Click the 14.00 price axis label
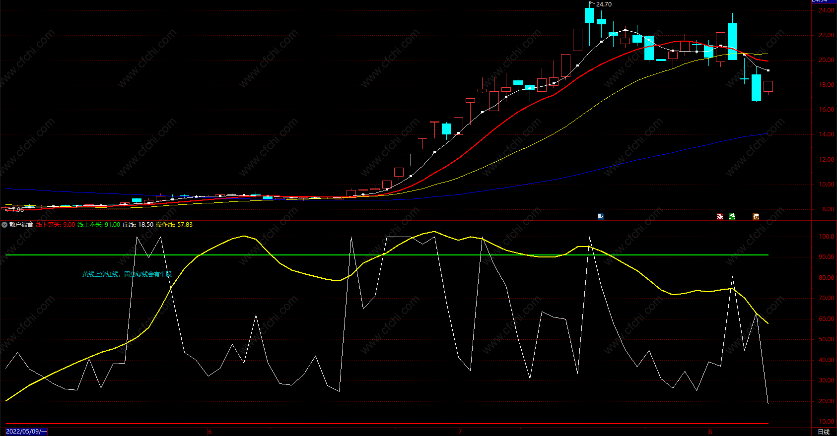Viewport: 837px width, 436px height. click(x=826, y=134)
